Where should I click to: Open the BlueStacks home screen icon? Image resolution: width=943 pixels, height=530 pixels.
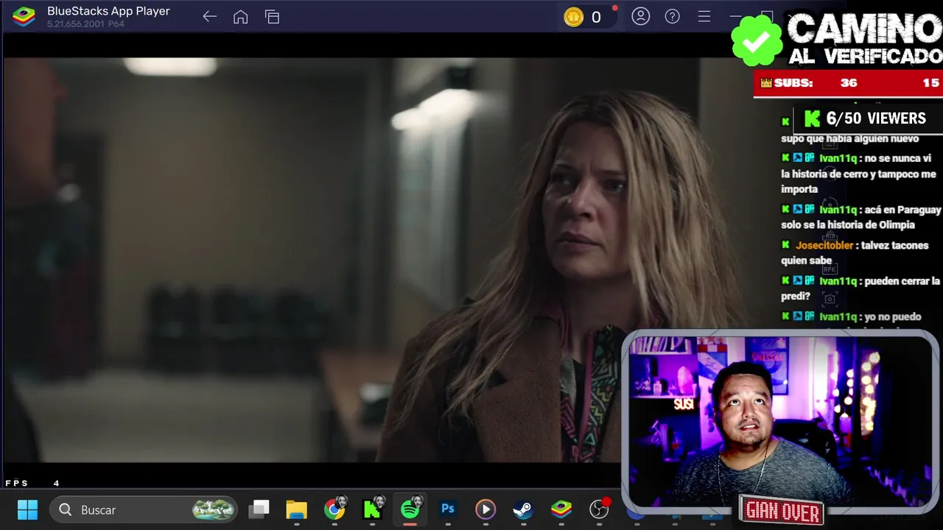pos(240,17)
